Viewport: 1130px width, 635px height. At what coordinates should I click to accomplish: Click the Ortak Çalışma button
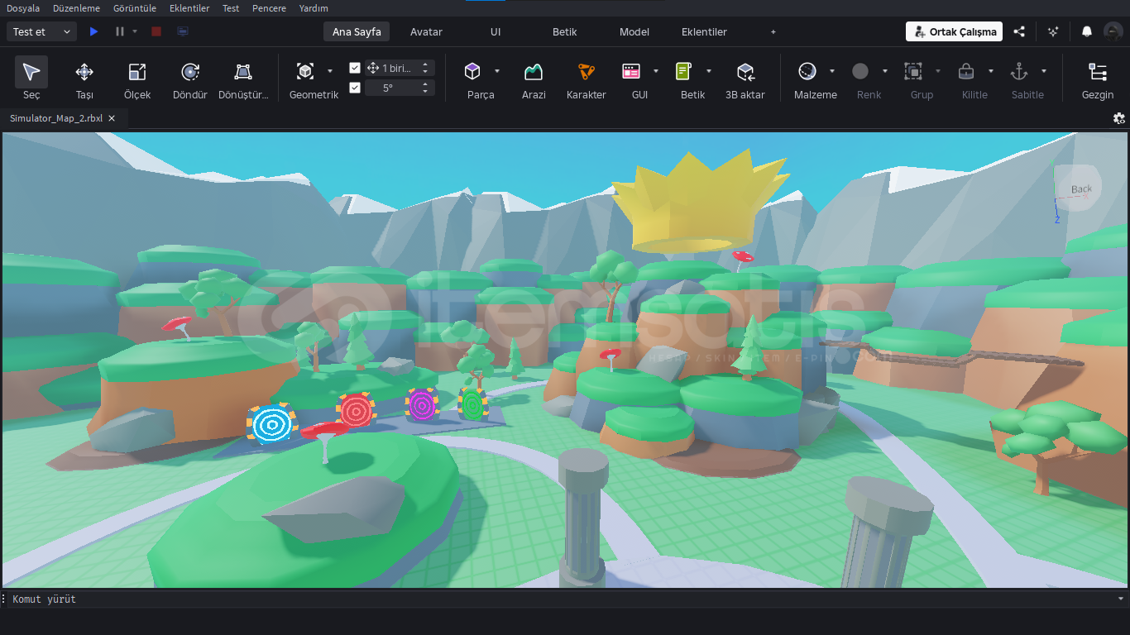click(x=954, y=31)
